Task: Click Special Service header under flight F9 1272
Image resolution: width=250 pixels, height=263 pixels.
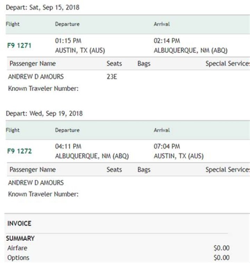Action: point(227,169)
